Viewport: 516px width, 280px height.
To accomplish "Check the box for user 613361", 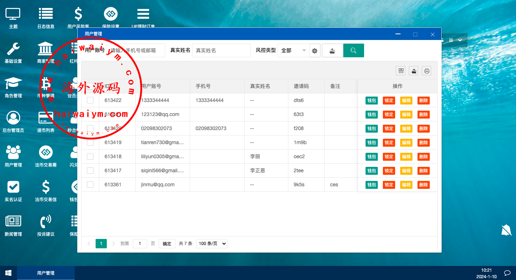I will click(x=90, y=185).
